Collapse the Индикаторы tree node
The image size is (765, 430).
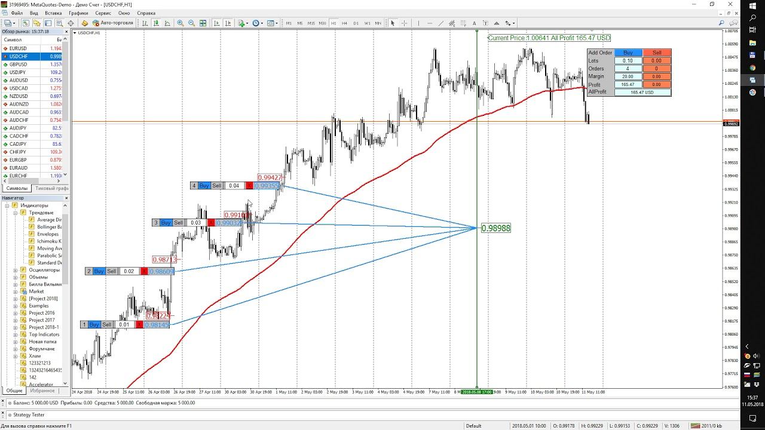(8, 205)
